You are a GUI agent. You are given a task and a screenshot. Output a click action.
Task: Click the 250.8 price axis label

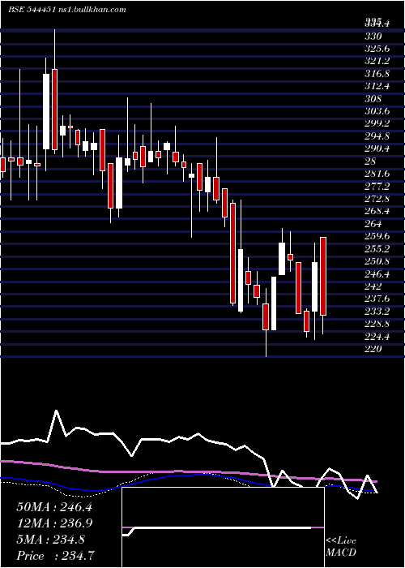pyautogui.click(x=377, y=261)
